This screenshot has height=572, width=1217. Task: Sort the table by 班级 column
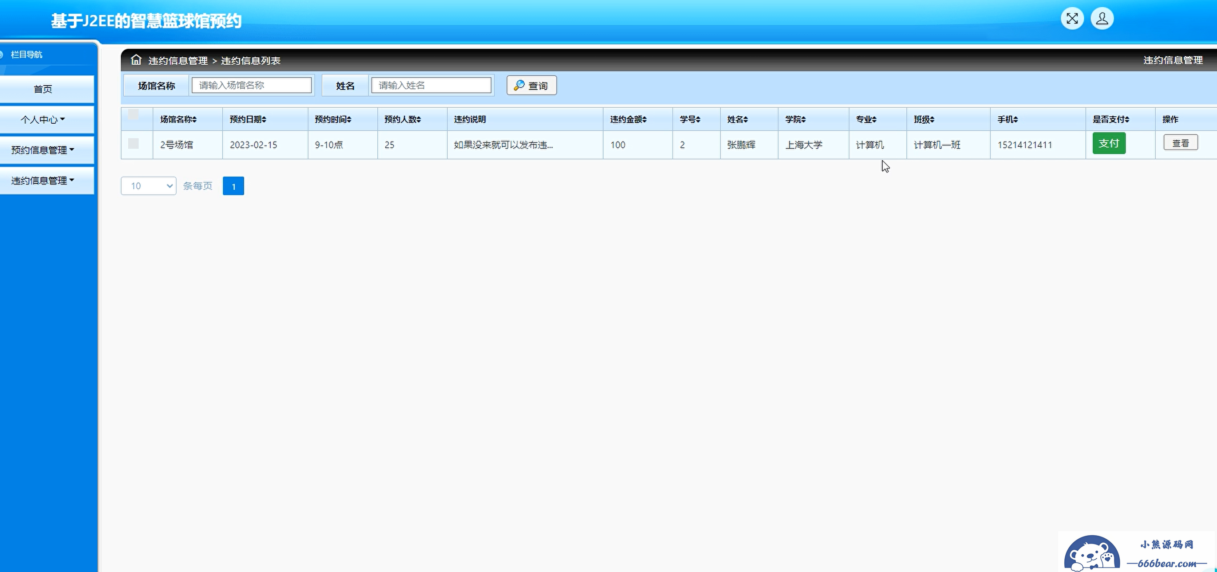pos(924,119)
